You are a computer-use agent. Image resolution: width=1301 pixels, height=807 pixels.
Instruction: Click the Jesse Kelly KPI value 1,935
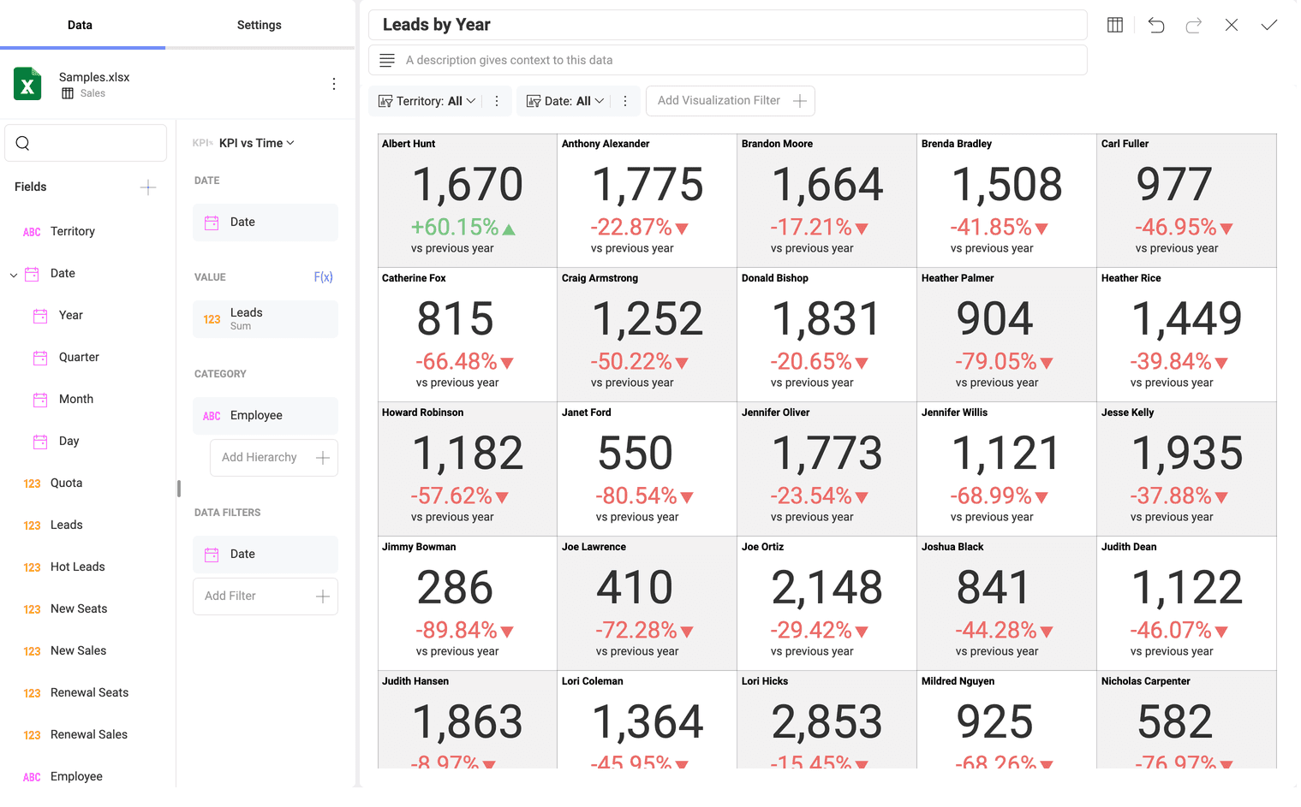coord(1187,454)
